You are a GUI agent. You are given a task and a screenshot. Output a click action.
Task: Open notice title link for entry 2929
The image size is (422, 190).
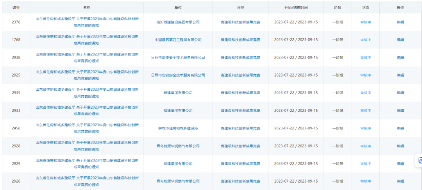pyautogui.click(x=87, y=163)
